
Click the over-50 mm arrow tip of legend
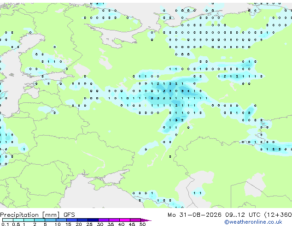146,220
